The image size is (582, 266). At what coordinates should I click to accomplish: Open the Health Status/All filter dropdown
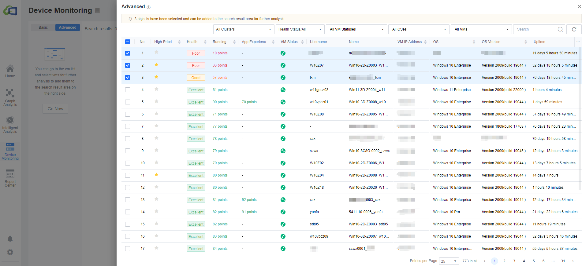[300, 29]
